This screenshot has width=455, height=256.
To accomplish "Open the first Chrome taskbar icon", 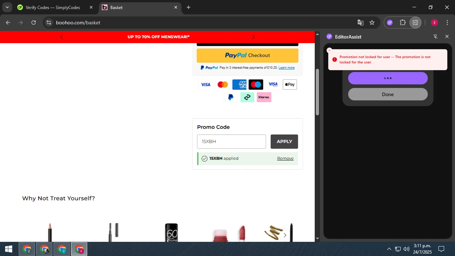I will coord(27,249).
